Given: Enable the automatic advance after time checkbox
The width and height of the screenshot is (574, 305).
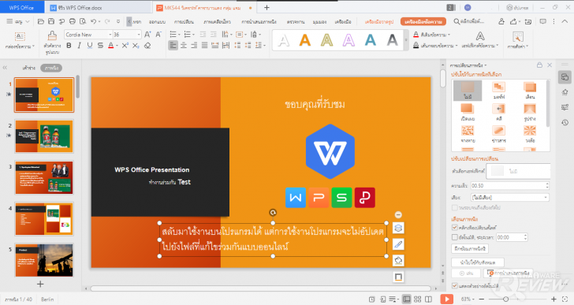Looking at the screenshot, I should pyautogui.click(x=455, y=237).
